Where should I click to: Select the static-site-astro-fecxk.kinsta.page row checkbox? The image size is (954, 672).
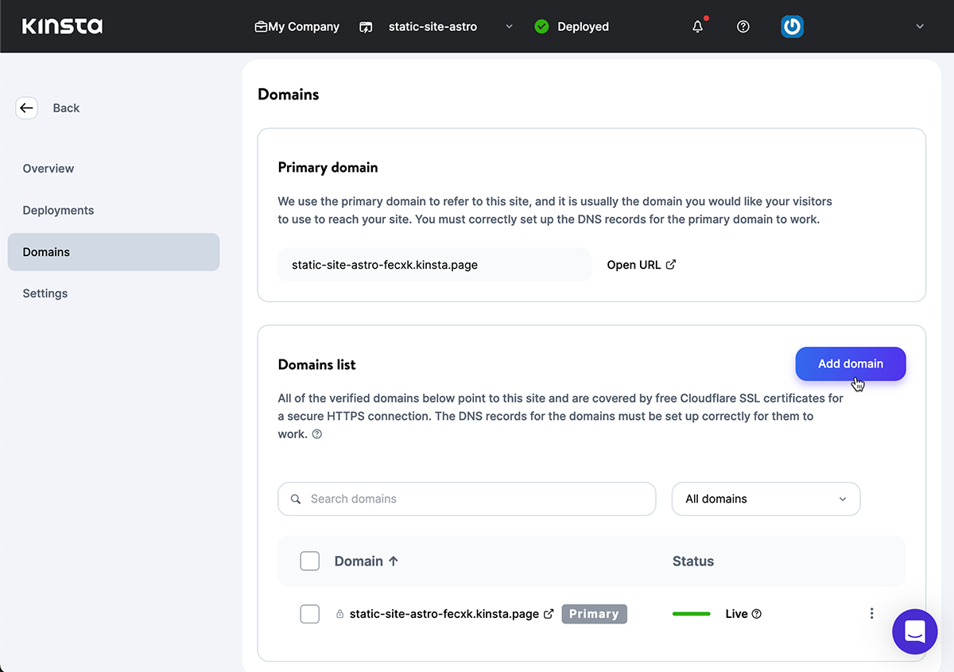[x=309, y=613]
